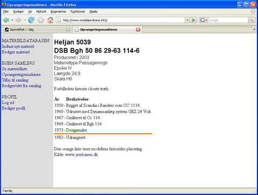This screenshot has width=258, height=195.
Task: Click the Log ud link
Action: tap(8, 103)
